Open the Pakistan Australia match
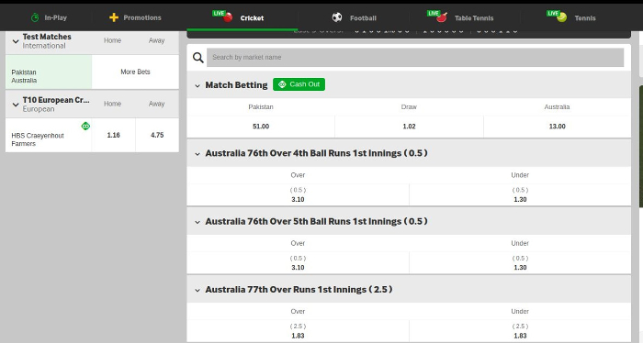 [x=49, y=72]
